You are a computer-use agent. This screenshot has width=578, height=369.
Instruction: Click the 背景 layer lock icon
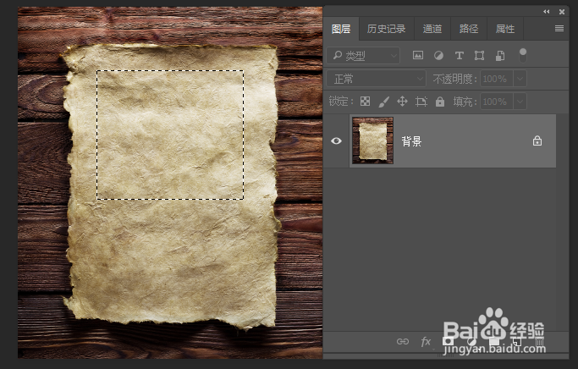point(537,140)
